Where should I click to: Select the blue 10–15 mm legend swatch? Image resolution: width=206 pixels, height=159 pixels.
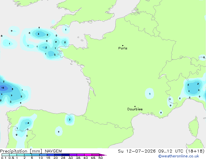coord(43,155)
